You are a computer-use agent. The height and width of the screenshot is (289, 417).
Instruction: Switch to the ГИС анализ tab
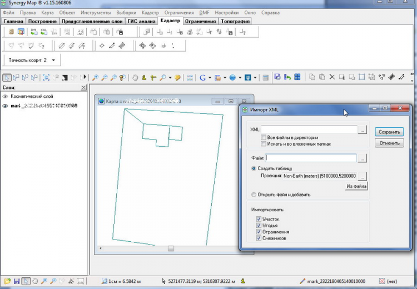click(x=141, y=21)
